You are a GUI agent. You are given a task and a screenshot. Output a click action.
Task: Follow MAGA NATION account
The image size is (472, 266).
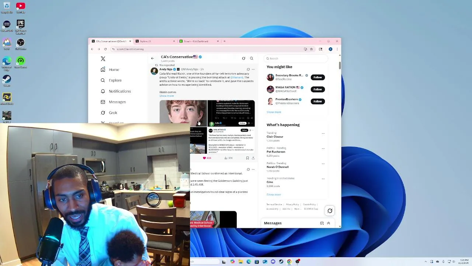[317, 89]
